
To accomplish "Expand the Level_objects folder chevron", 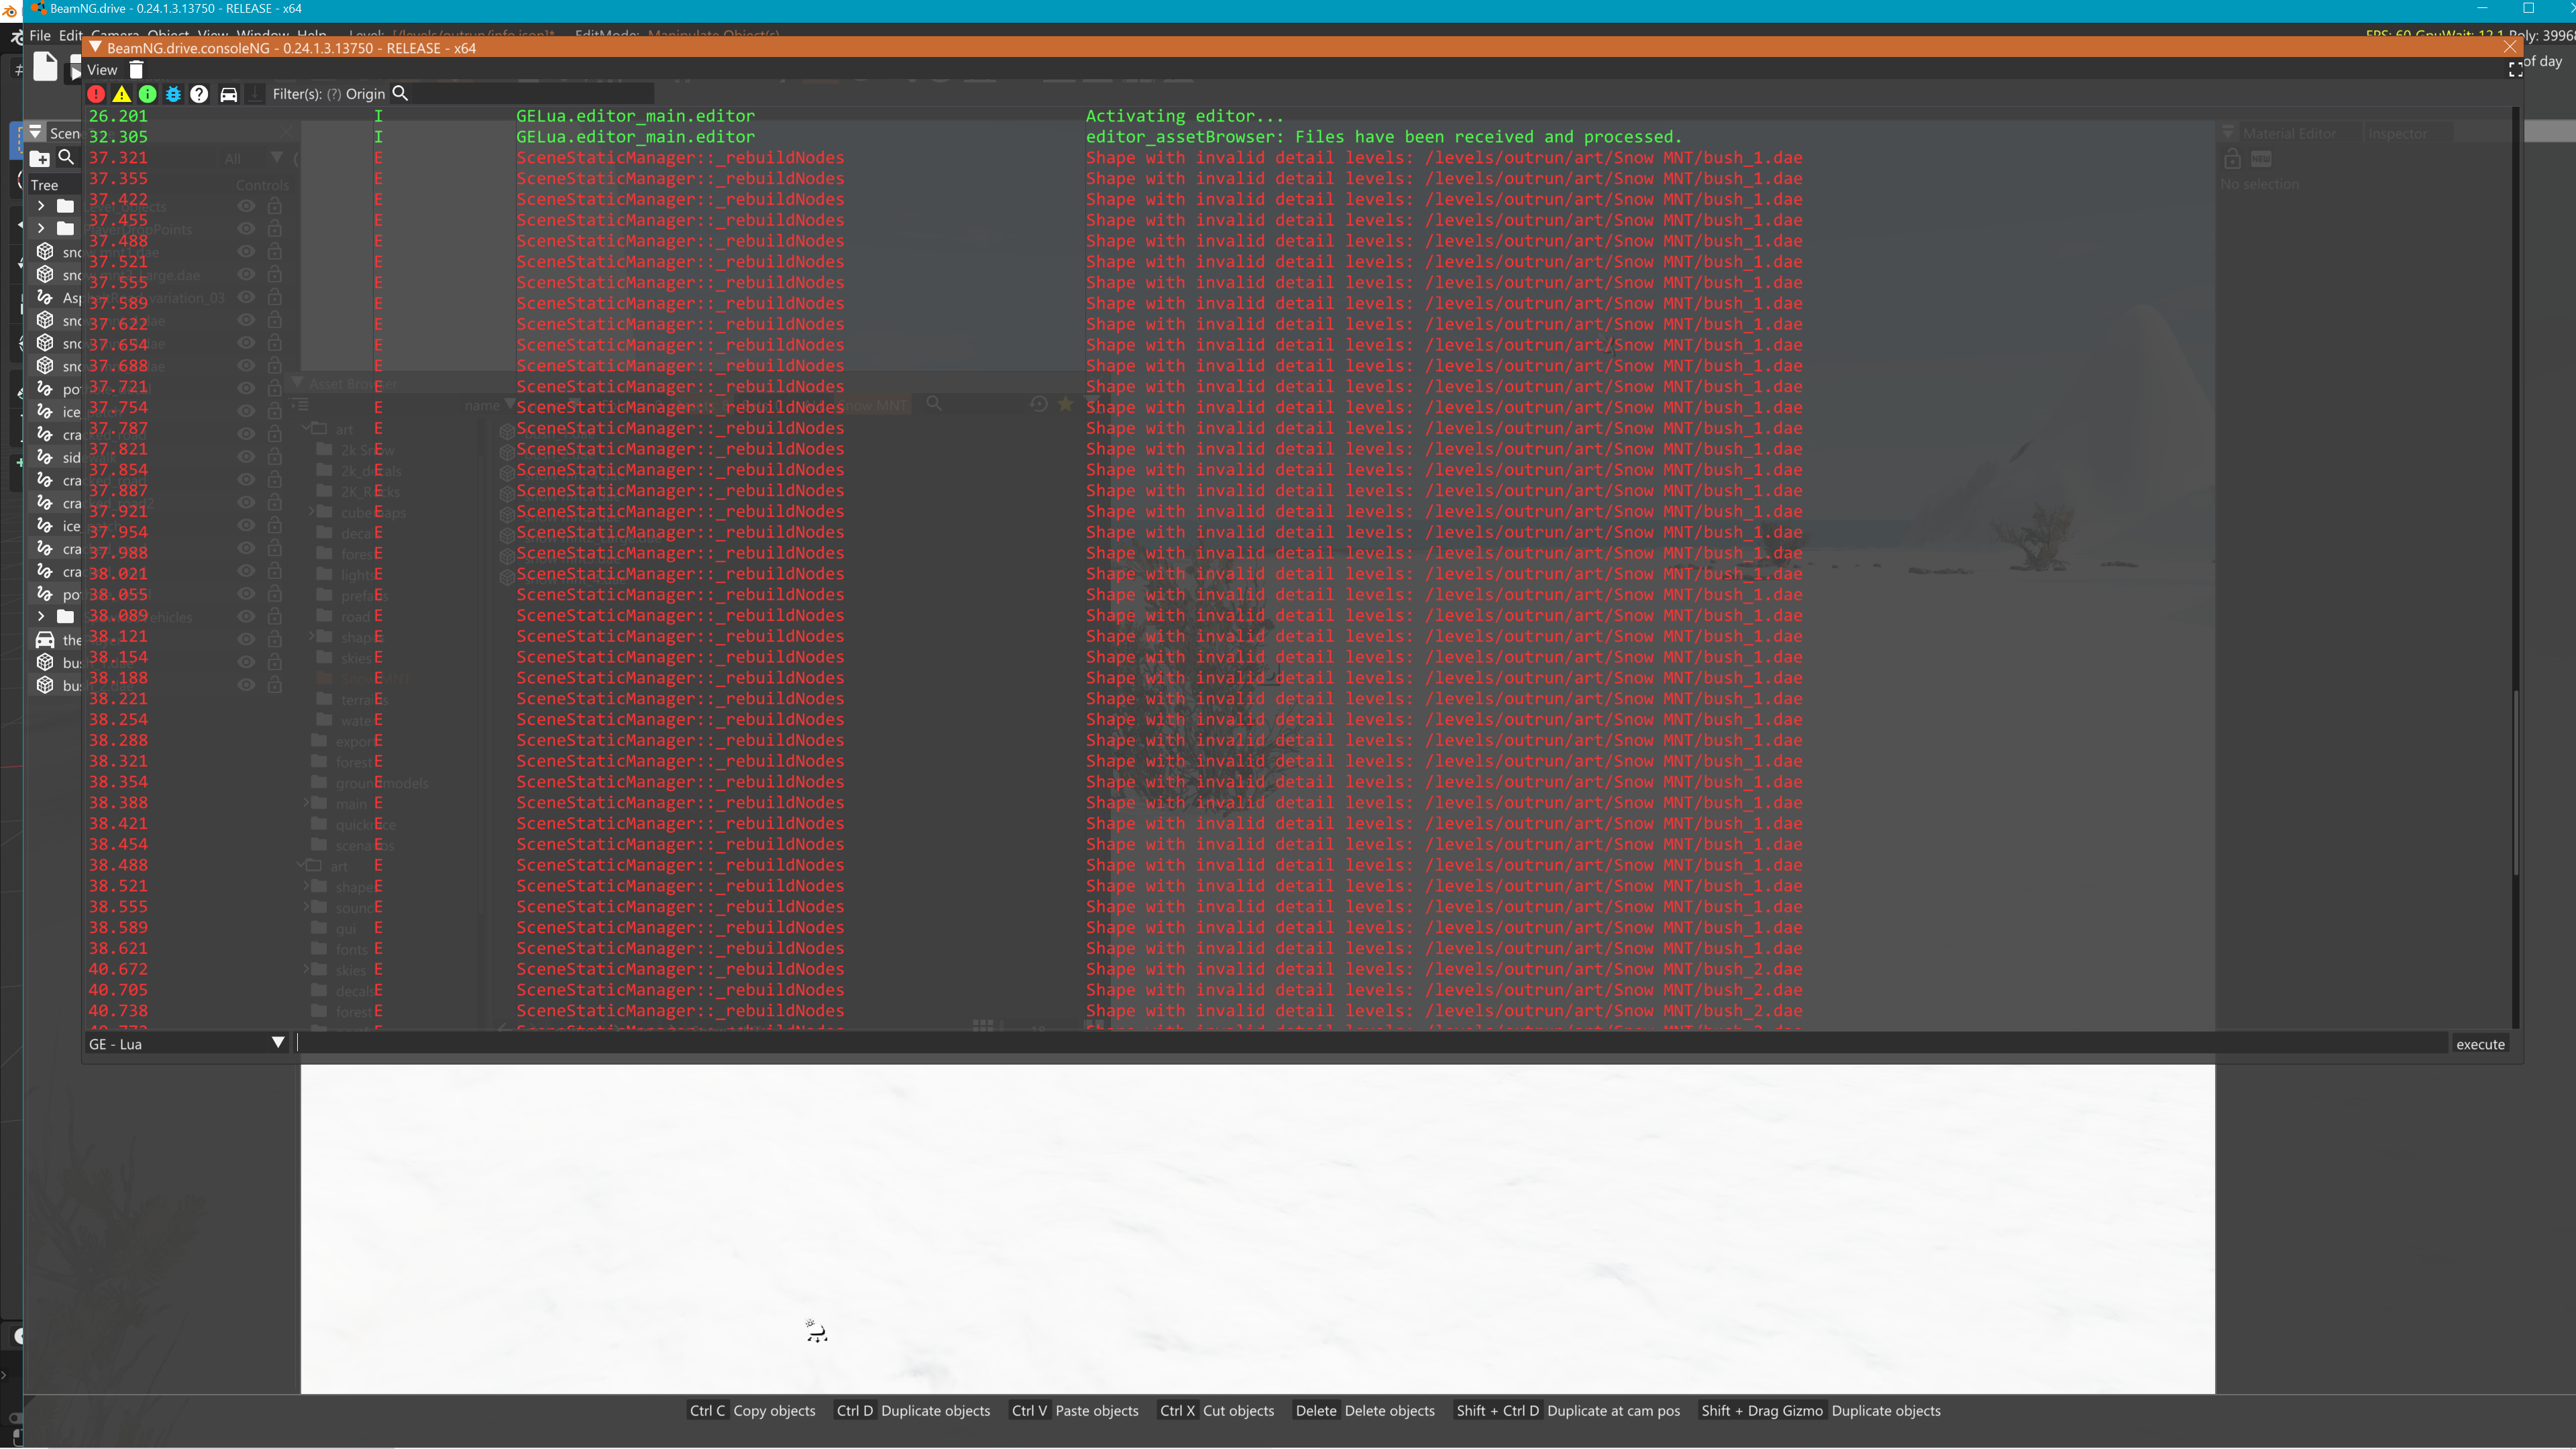I will pos(41,205).
